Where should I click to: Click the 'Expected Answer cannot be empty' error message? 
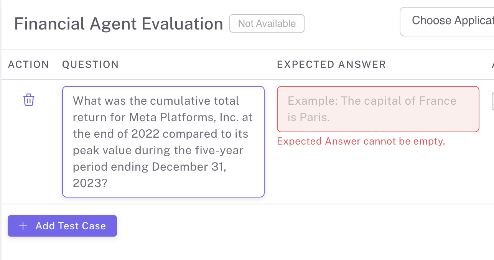tap(361, 141)
